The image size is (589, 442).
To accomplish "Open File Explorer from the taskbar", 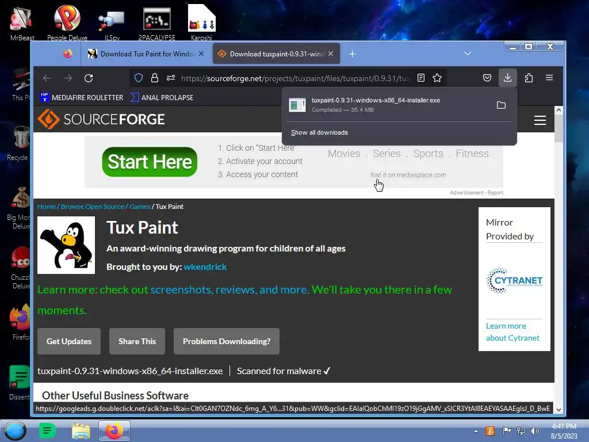I will pos(81,430).
